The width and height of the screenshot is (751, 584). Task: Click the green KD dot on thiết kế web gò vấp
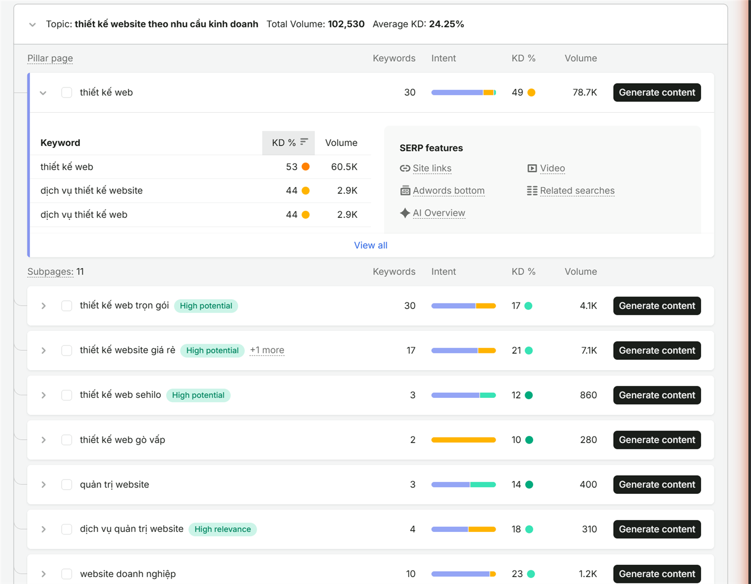pos(529,440)
